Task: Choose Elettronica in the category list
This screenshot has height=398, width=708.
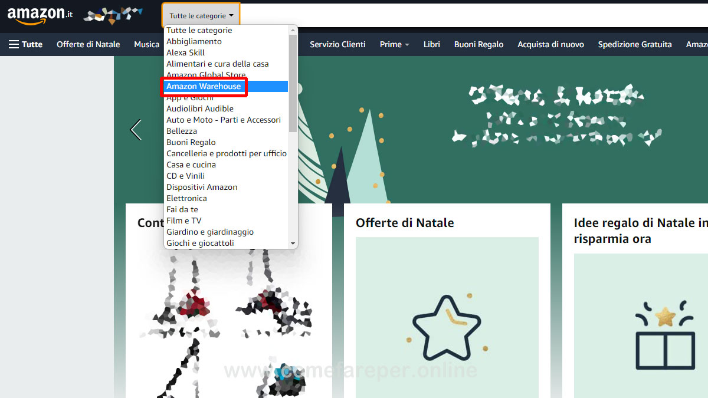Action: pyautogui.click(x=186, y=198)
